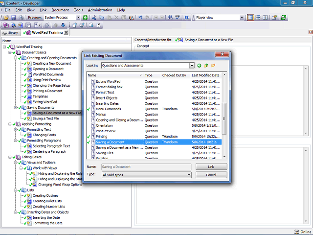Open the Look in dropdown
Screen dimensions: 313x235
coord(192,66)
